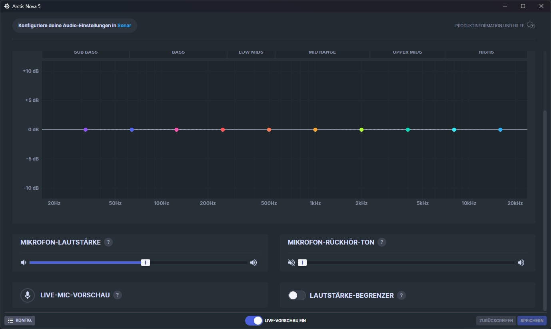This screenshot has width=551, height=329.
Task: Click the help icon beside Mikrofon-Lautstärke
Action: click(x=108, y=242)
